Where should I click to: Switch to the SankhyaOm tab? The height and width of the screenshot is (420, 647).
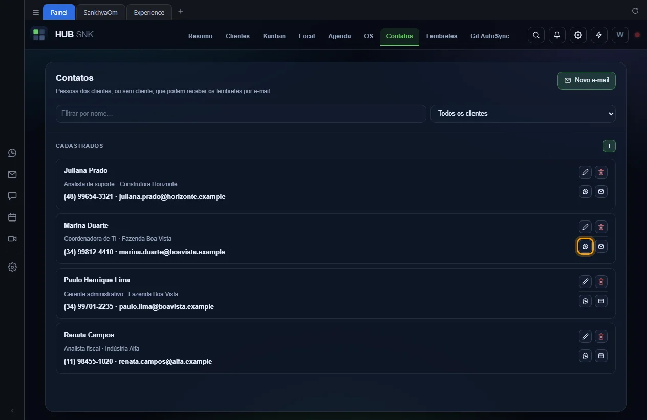(x=100, y=12)
